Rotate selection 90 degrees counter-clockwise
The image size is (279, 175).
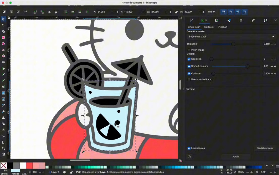tap(35, 12)
